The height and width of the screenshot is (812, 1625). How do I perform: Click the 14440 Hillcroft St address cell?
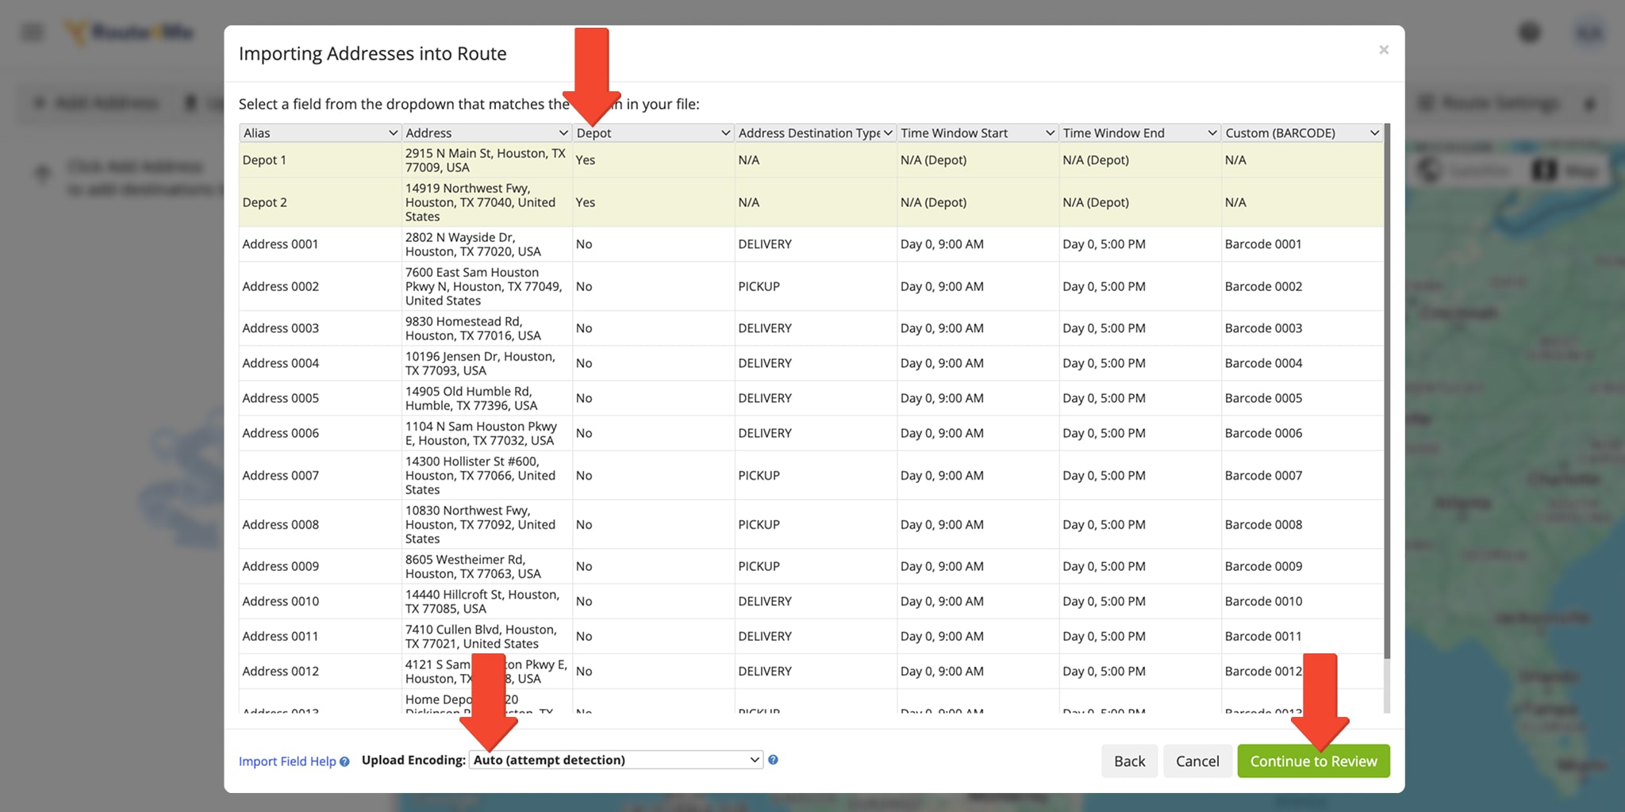pos(486,601)
